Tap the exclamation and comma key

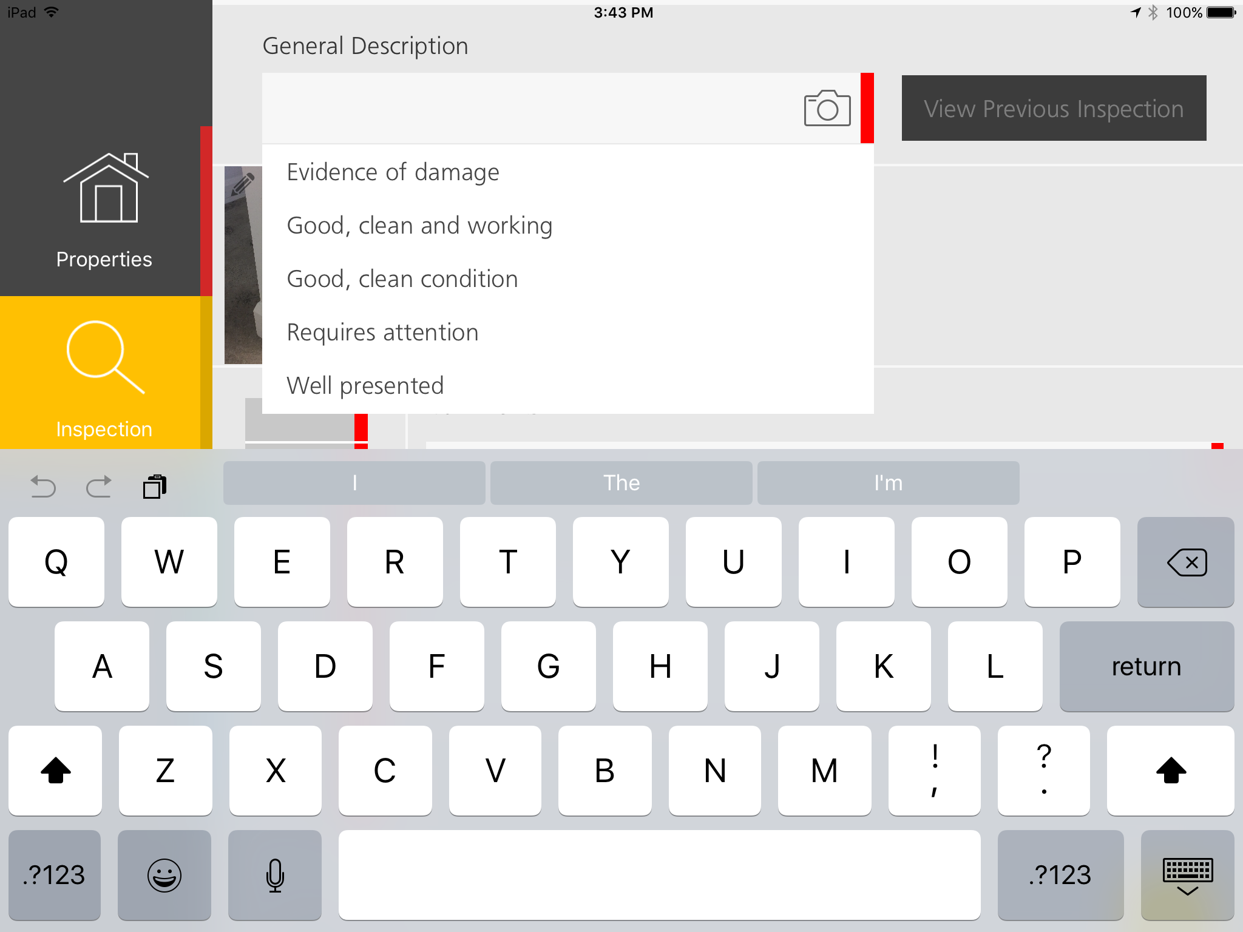(x=935, y=771)
